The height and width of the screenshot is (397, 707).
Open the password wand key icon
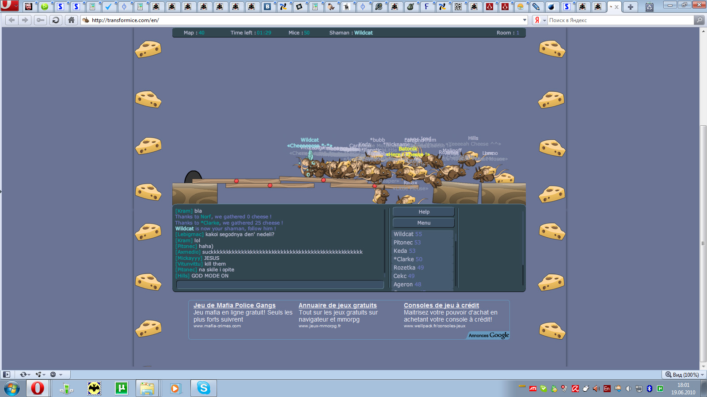pos(41,20)
